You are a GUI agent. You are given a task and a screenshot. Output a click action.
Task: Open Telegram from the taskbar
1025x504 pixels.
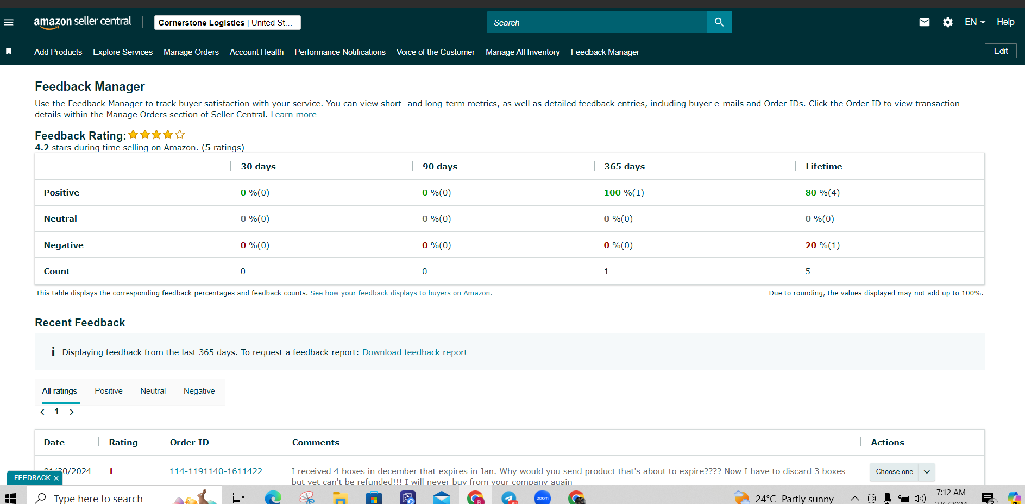(x=509, y=497)
